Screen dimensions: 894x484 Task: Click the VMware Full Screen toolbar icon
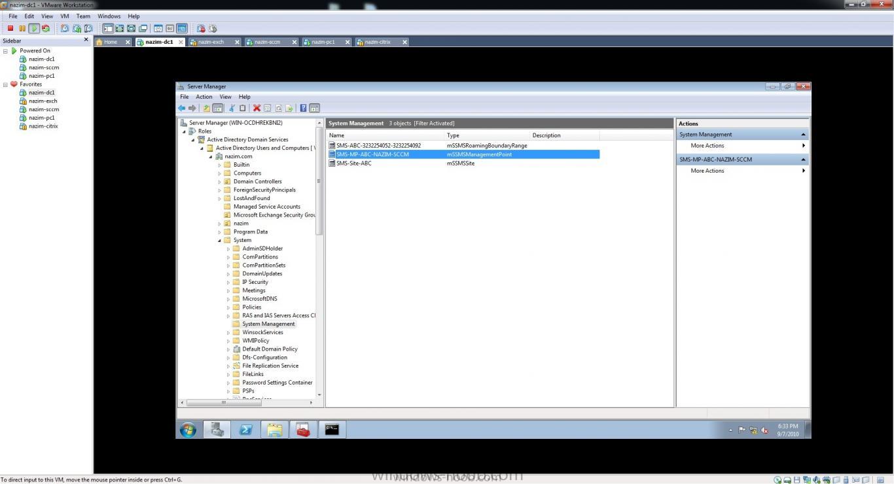click(120, 28)
